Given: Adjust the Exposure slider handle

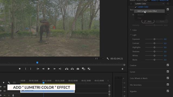Looking at the screenshot, I should (154, 39).
